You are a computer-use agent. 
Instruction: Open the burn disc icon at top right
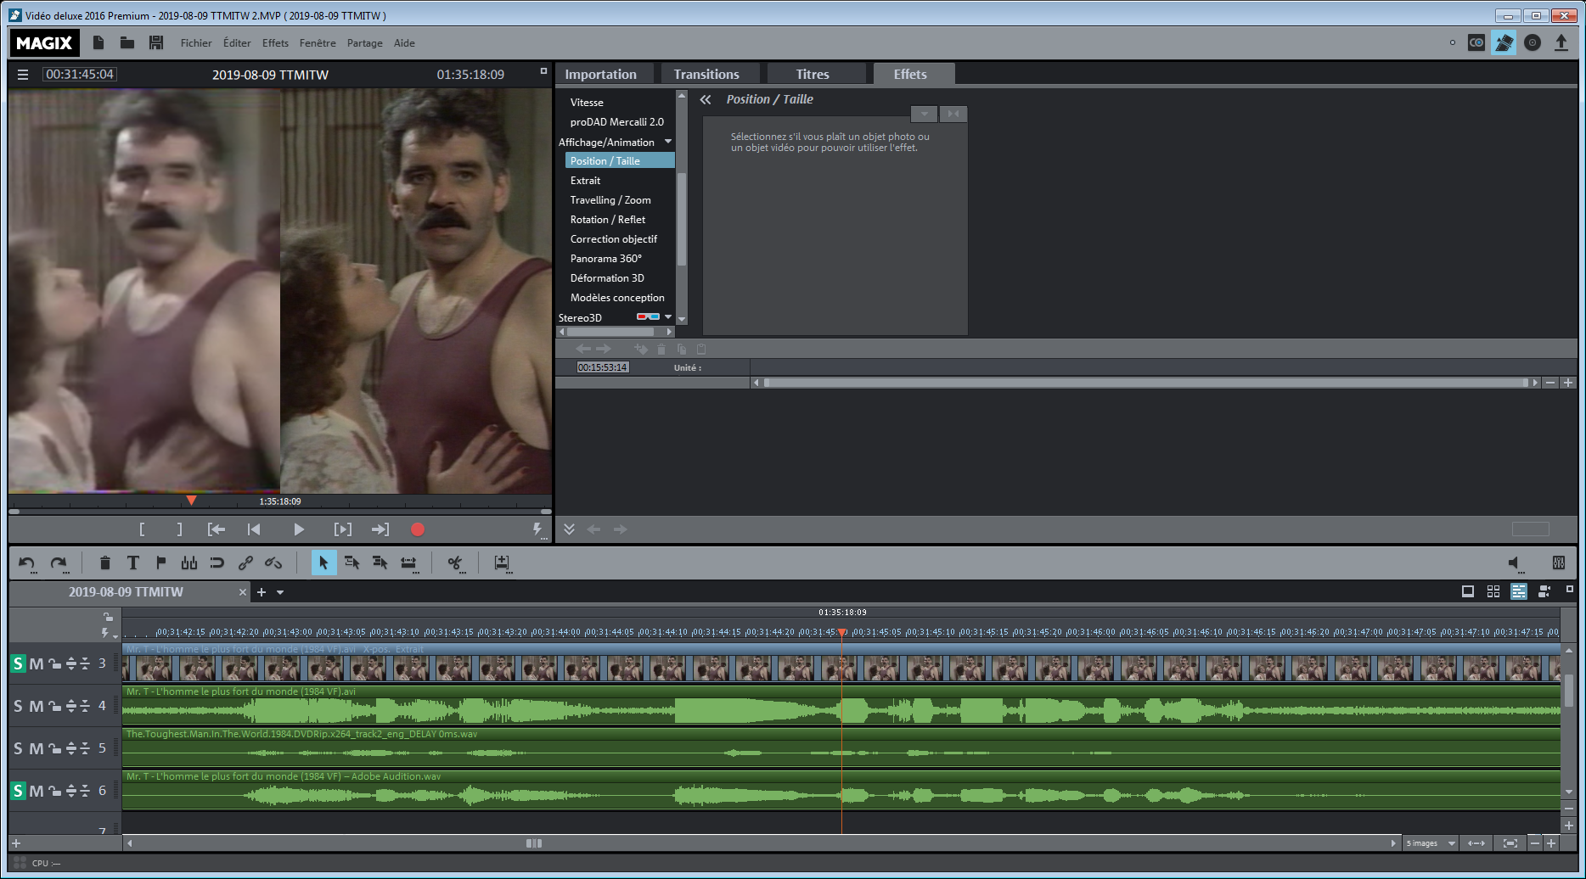1533,42
